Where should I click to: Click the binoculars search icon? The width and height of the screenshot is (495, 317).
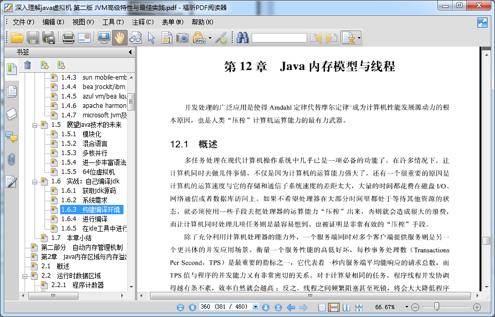[242, 38]
